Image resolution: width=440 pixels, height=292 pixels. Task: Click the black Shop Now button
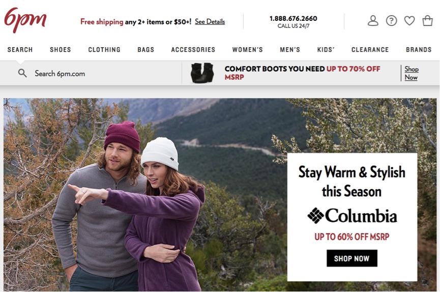(x=352, y=258)
